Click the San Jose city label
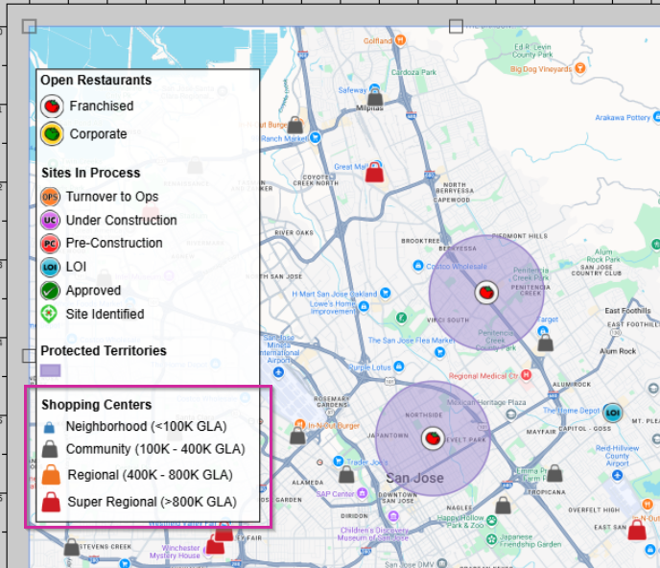Screen dimensions: 660x568 (x=413, y=477)
